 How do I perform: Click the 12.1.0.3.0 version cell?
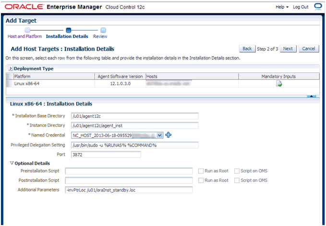(121, 84)
